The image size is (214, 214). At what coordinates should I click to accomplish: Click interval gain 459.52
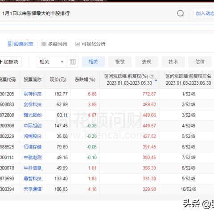pos(149,104)
